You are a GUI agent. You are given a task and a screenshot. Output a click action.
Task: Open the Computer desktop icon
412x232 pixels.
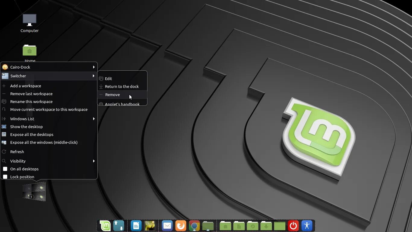pyautogui.click(x=30, y=23)
